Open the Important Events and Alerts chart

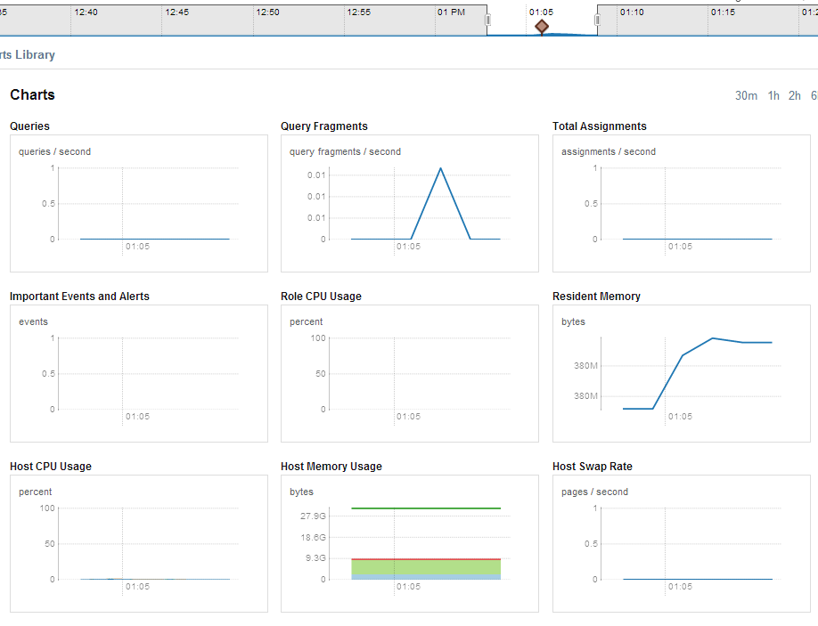(139, 373)
